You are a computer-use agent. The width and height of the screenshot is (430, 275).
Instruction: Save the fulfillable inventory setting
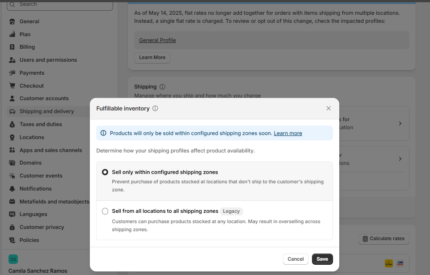click(322, 259)
